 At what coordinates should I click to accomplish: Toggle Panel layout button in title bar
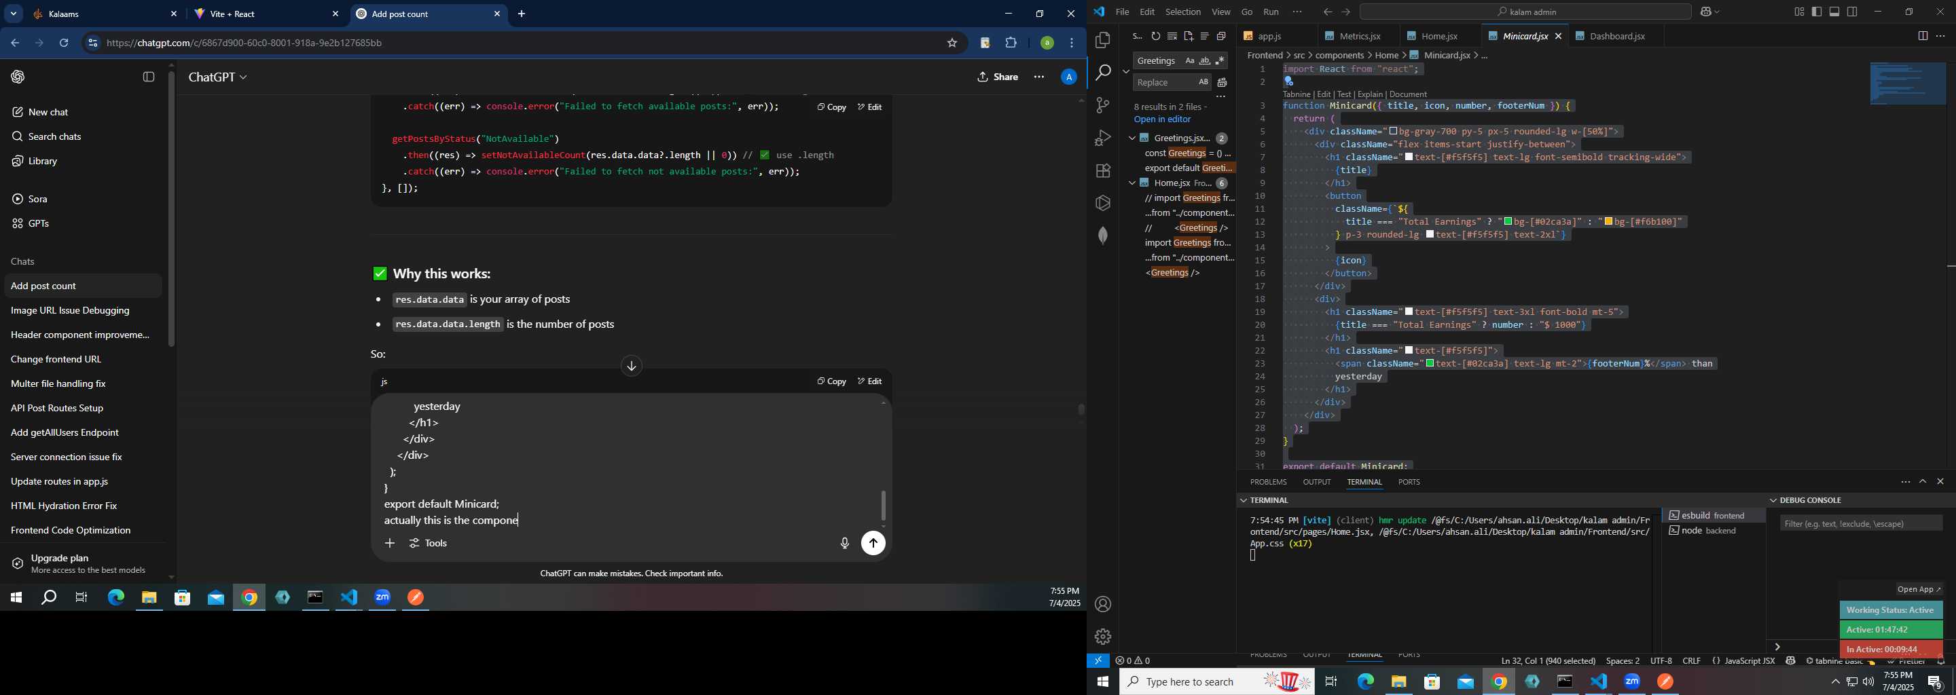[1834, 12]
